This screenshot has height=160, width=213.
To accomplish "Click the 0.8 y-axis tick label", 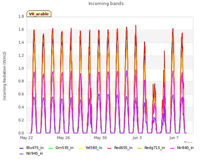I will point(21,81).
